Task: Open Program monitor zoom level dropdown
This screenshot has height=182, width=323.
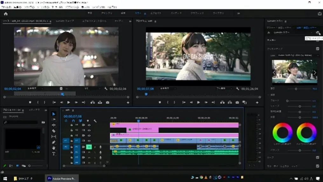Action: tap(168, 88)
